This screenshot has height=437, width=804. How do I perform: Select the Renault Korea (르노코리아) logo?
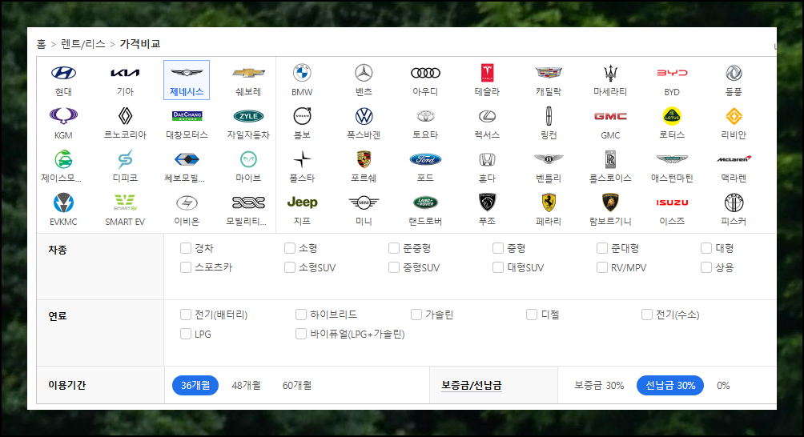pos(125,116)
